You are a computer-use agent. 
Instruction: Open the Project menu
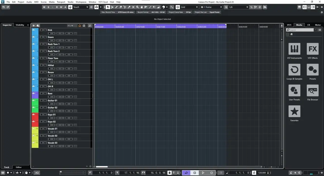[x=21, y=2]
